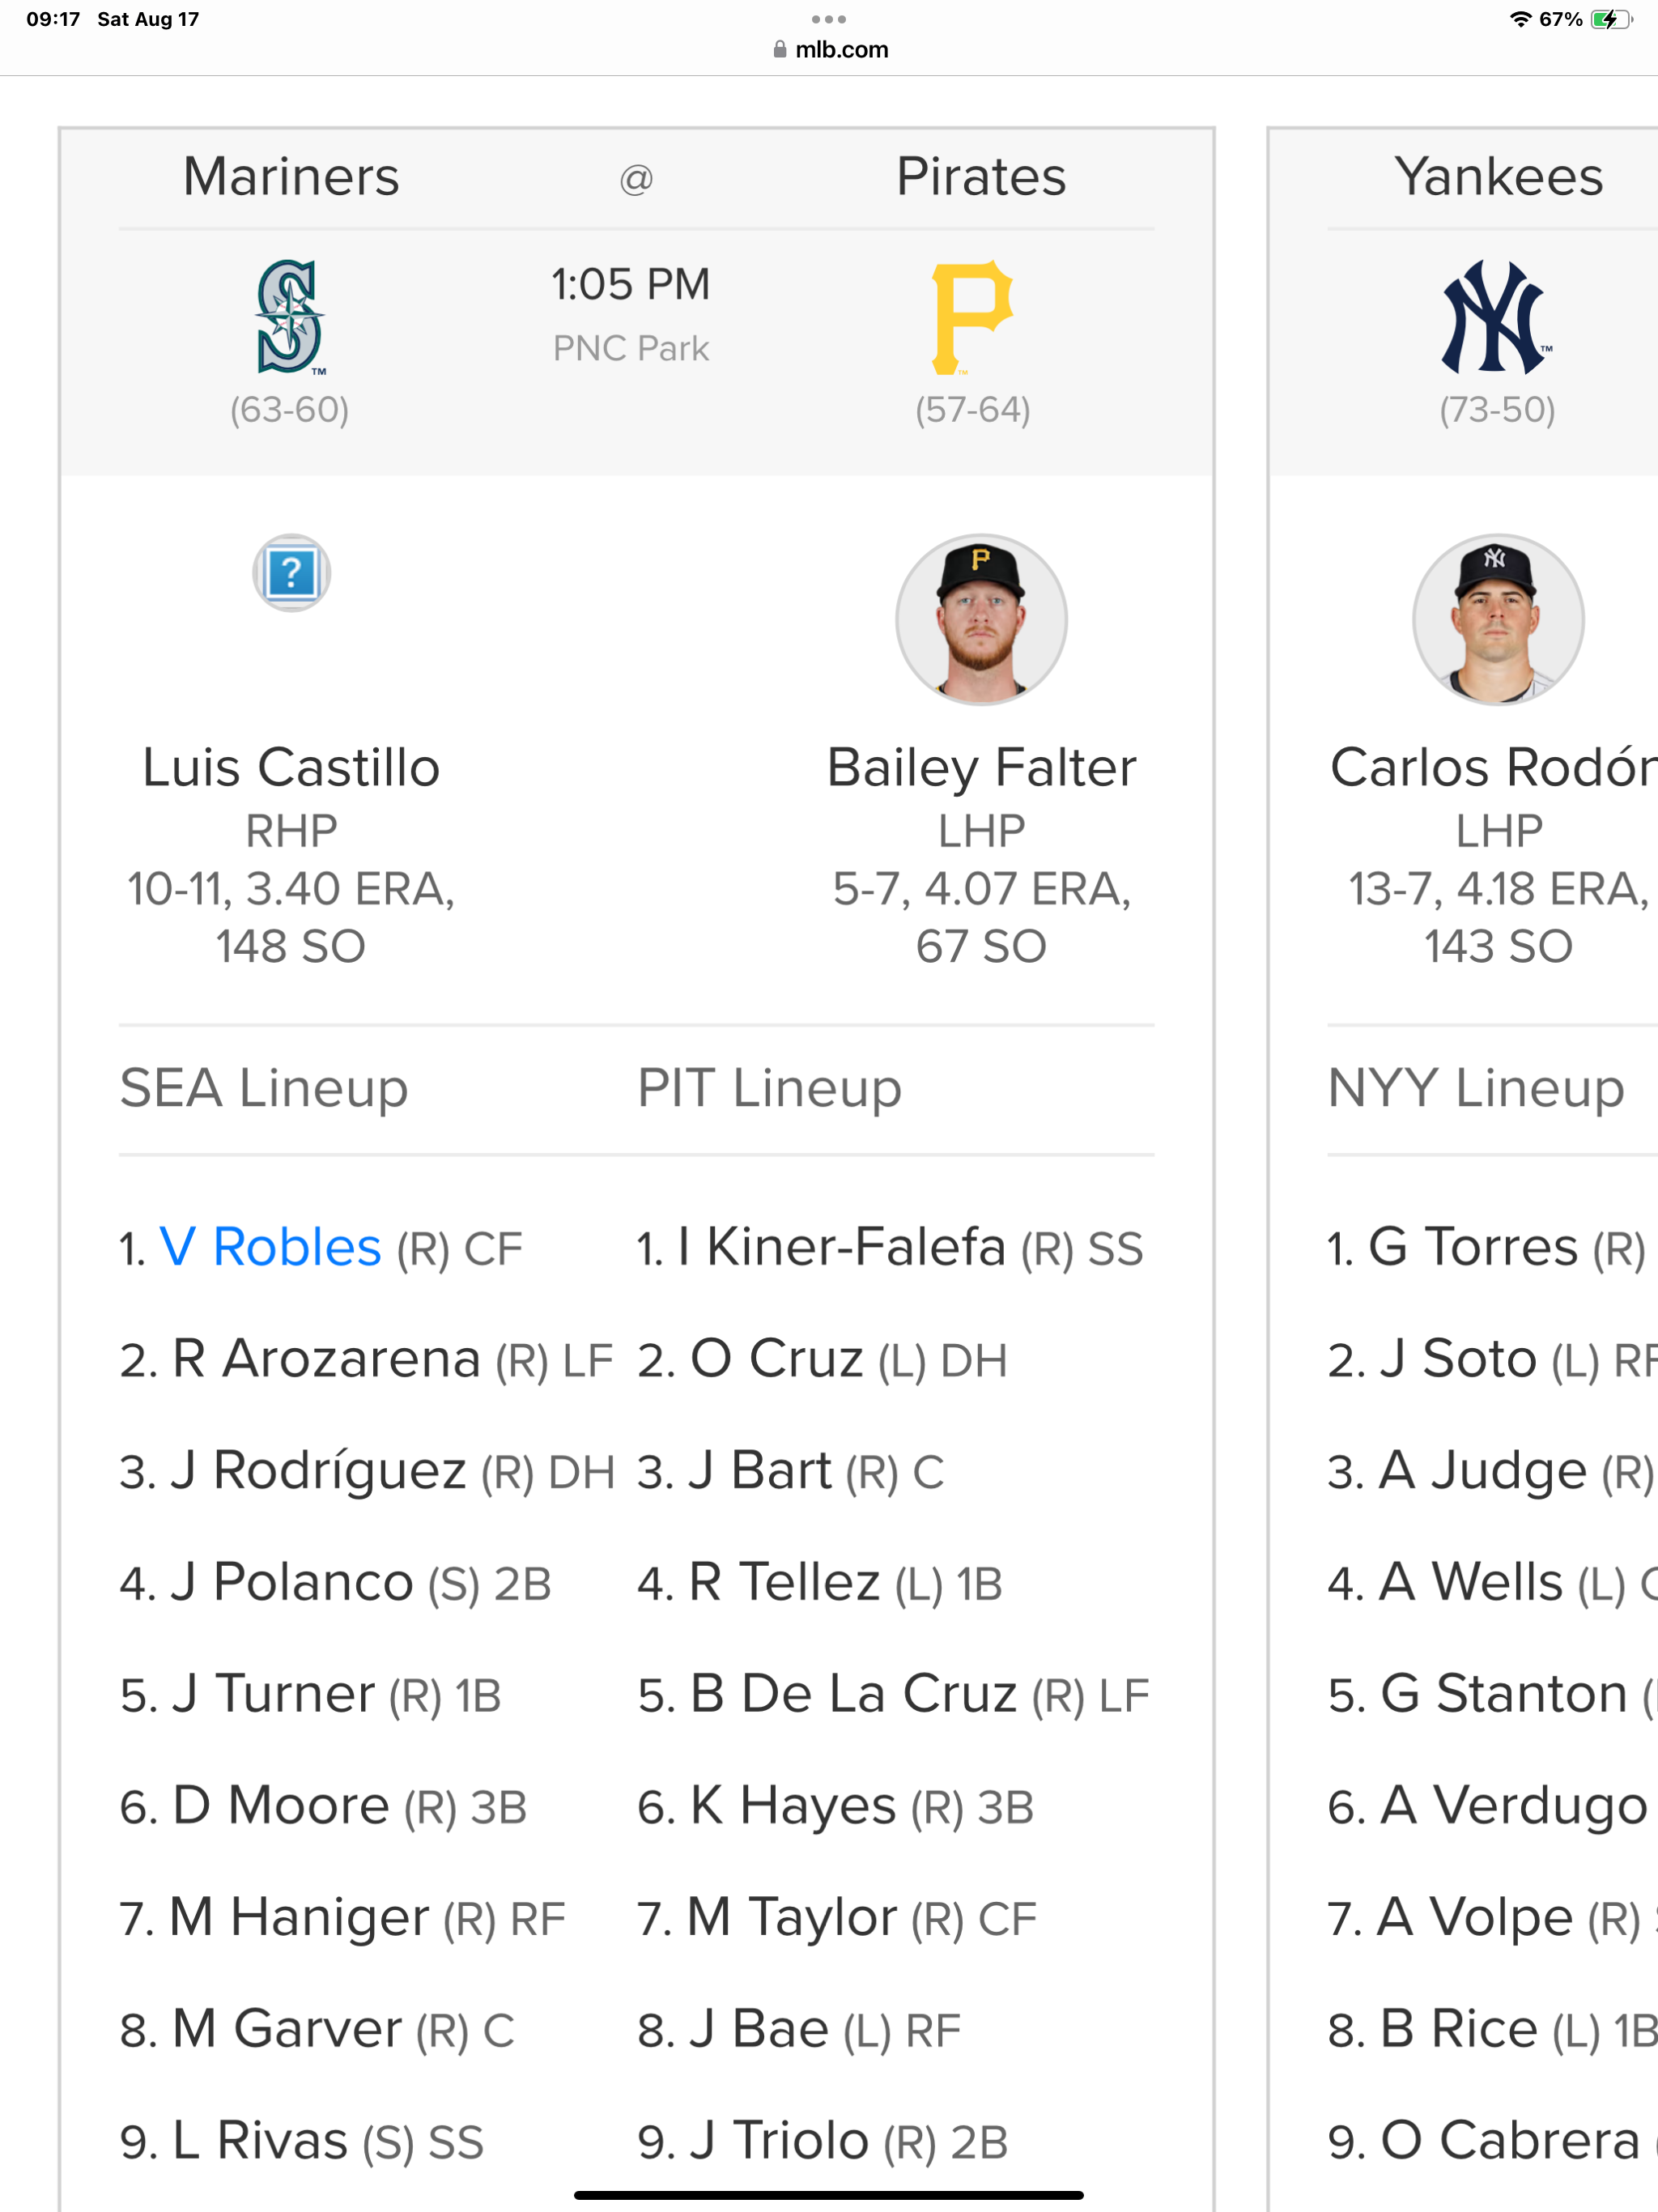
Task: Open Bailey Falter's headshot photo
Action: coord(981,619)
